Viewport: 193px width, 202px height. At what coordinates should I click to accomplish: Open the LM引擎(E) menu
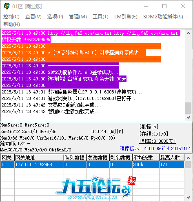[126, 17]
